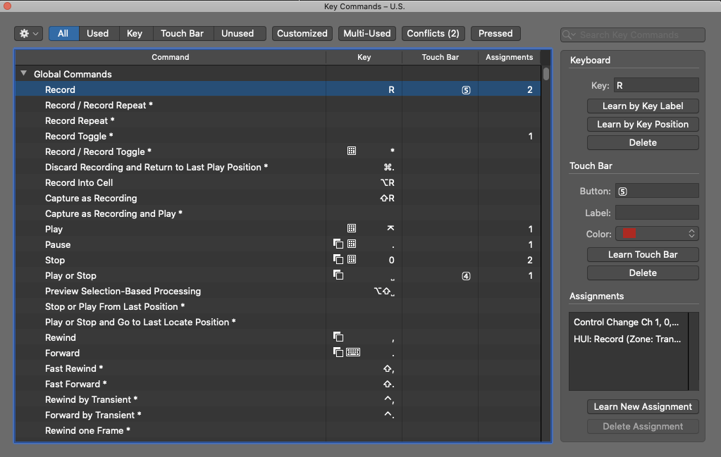The height and width of the screenshot is (457, 721).
Task: Toggle the Multi-Used filter
Action: pyautogui.click(x=366, y=33)
